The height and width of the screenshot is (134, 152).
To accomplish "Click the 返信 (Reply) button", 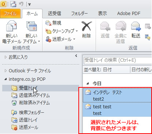I will click(x=105, y=30).
